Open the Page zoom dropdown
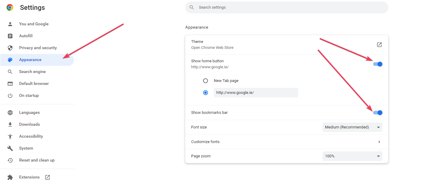 (x=352, y=156)
